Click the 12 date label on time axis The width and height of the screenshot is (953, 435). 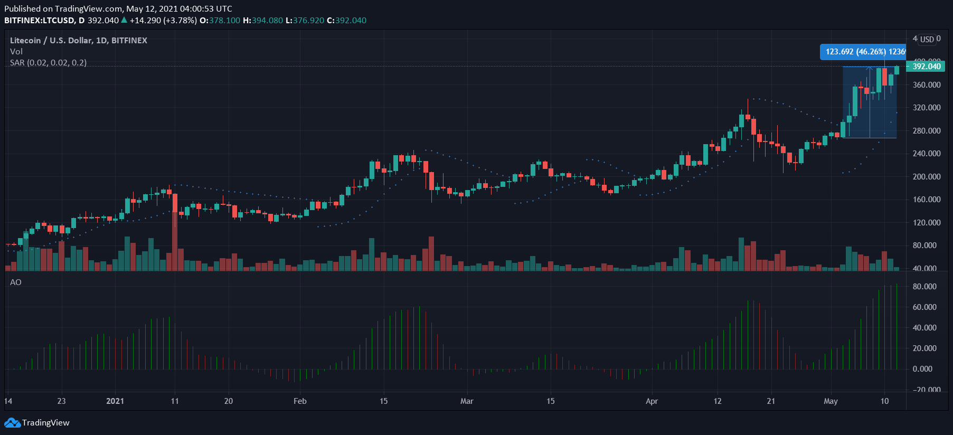(x=718, y=401)
